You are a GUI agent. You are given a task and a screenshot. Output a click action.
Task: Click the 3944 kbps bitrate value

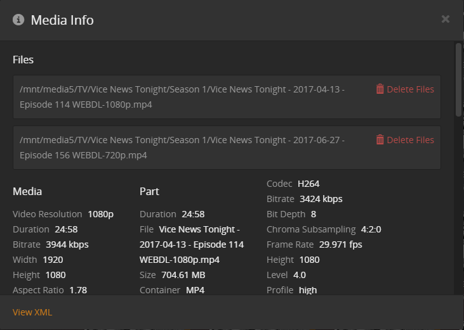(x=67, y=244)
